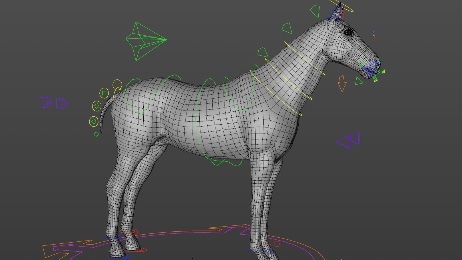
Task: Select blue ring at the ear base
Action: 334,19
